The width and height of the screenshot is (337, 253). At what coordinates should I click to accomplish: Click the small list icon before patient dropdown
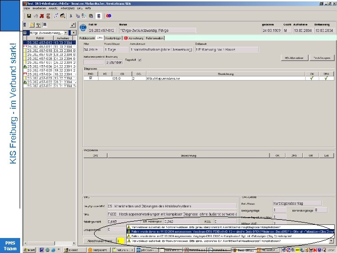click(x=25, y=33)
